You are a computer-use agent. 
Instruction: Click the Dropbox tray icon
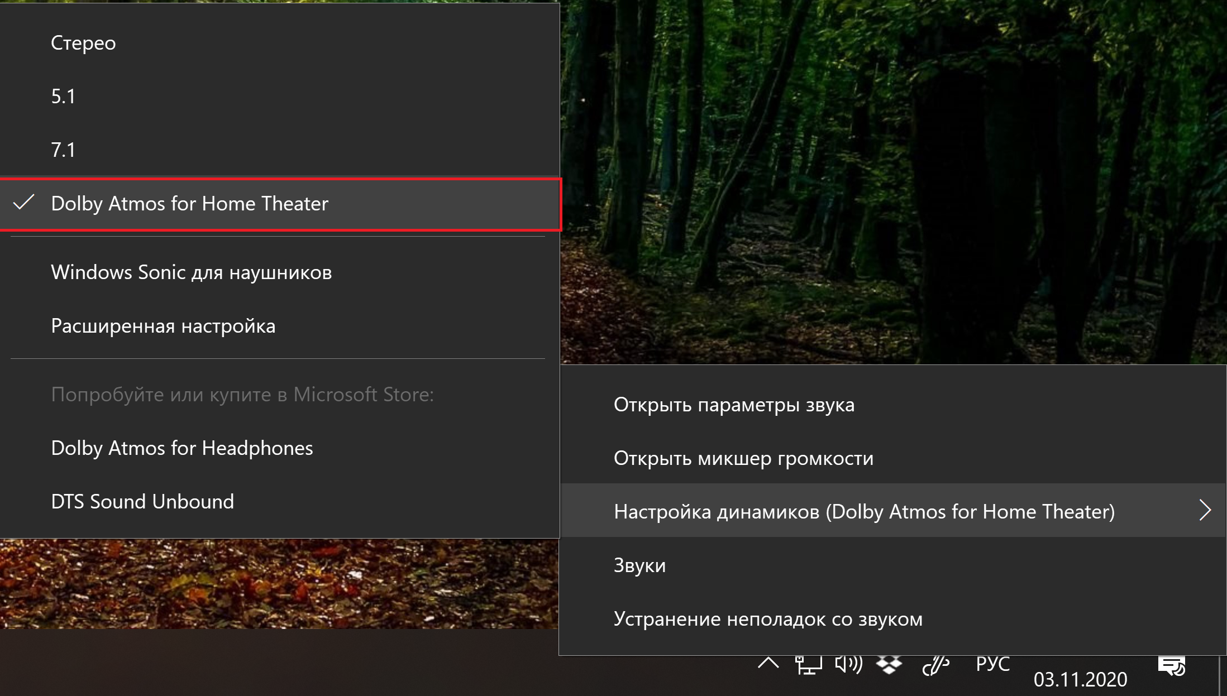[889, 665]
